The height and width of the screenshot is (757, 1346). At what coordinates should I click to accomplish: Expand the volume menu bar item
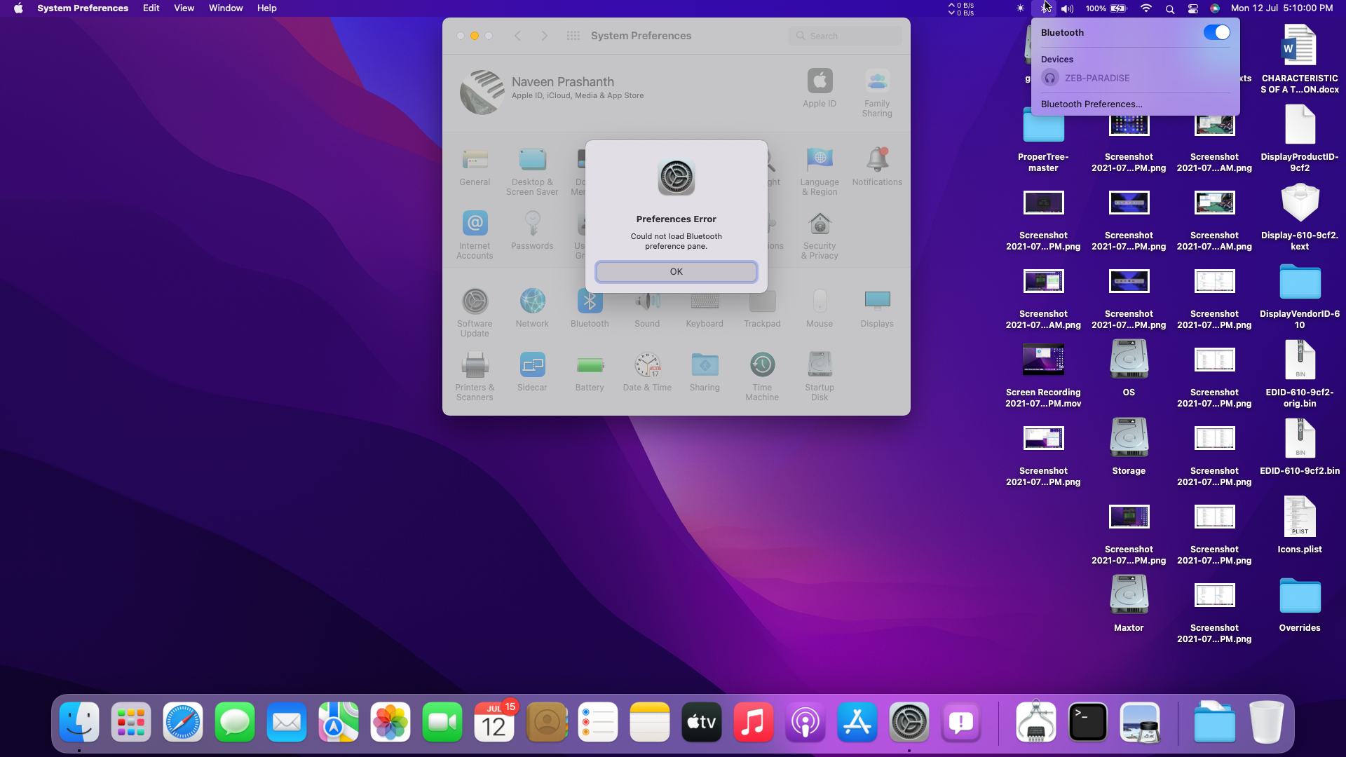[1067, 8]
